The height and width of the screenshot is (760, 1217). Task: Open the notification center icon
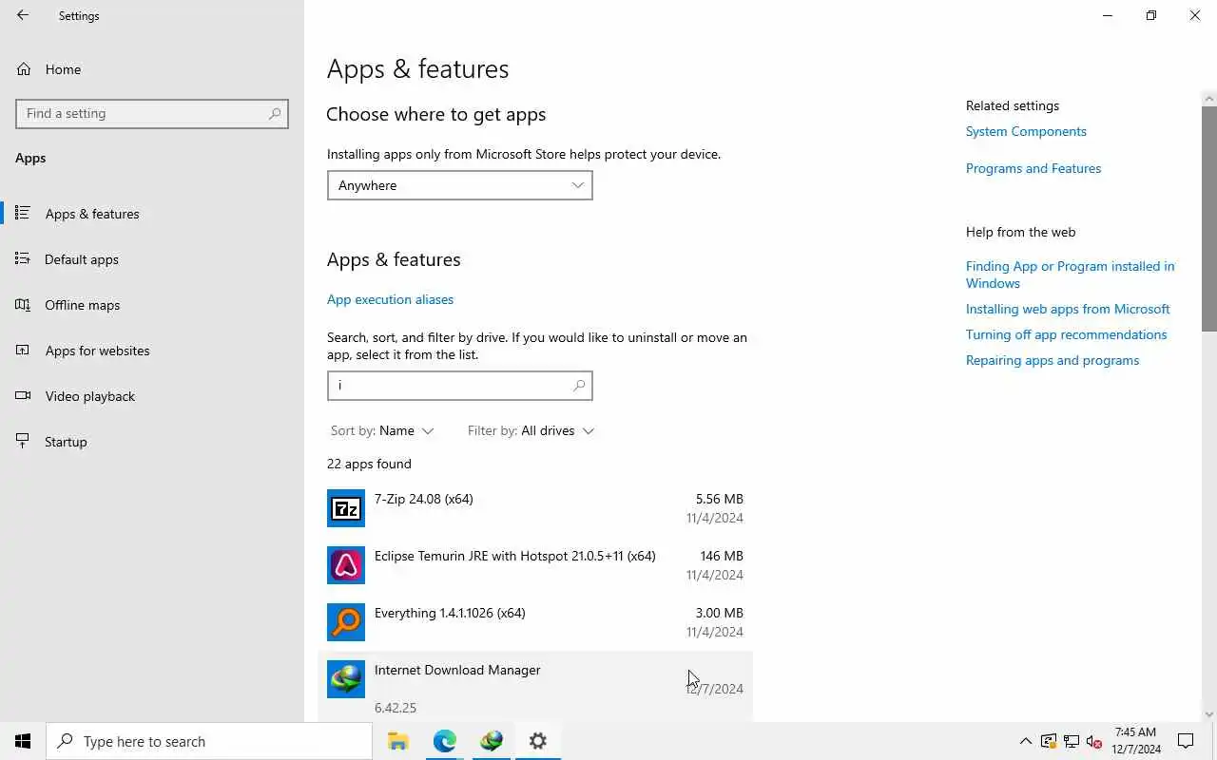pos(1186,741)
